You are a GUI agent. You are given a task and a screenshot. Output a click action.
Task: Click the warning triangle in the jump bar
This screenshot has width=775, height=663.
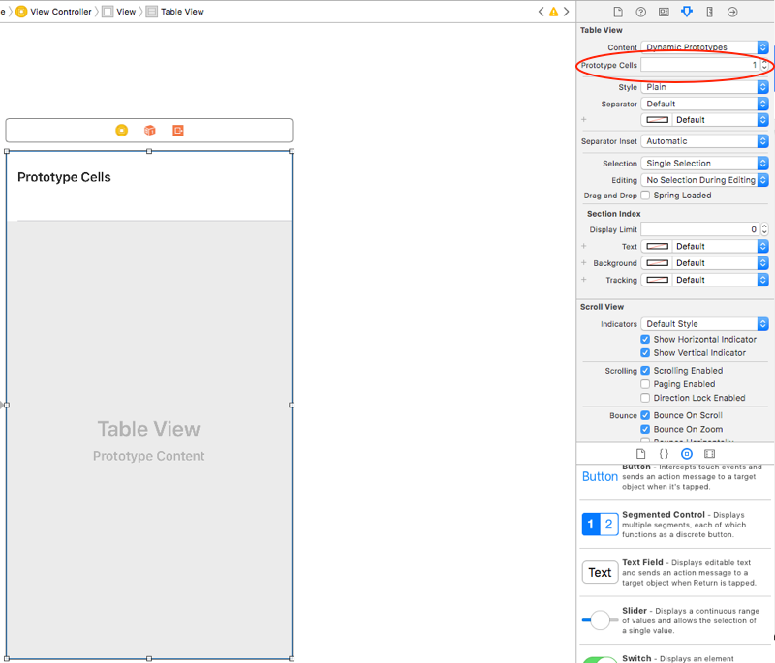(552, 11)
